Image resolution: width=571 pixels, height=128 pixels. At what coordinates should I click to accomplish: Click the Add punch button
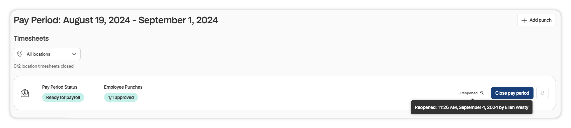click(x=537, y=20)
